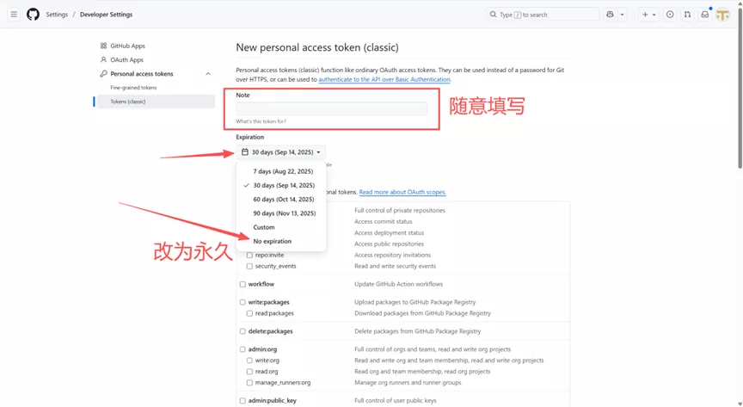Open the Pull requests icon
This screenshot has height=407, width=743.
coord(687,15)
